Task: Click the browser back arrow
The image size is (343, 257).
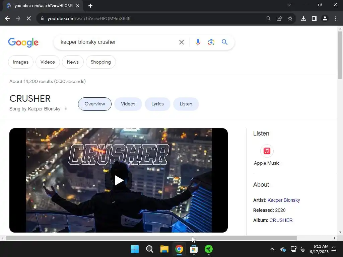Action: click(x=7, y=19)
